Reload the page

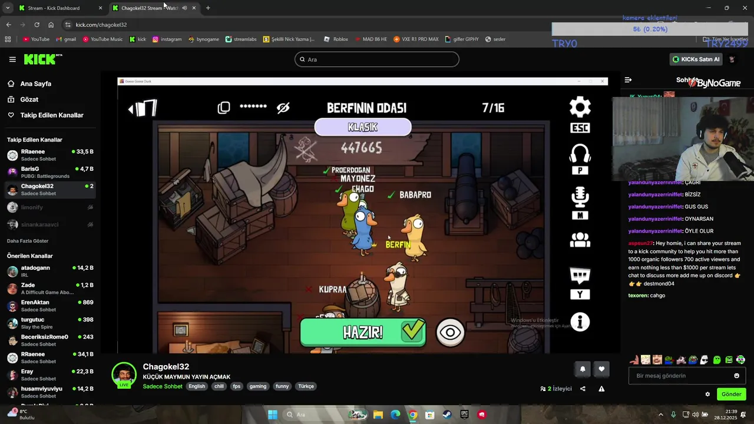click(37, 25)
